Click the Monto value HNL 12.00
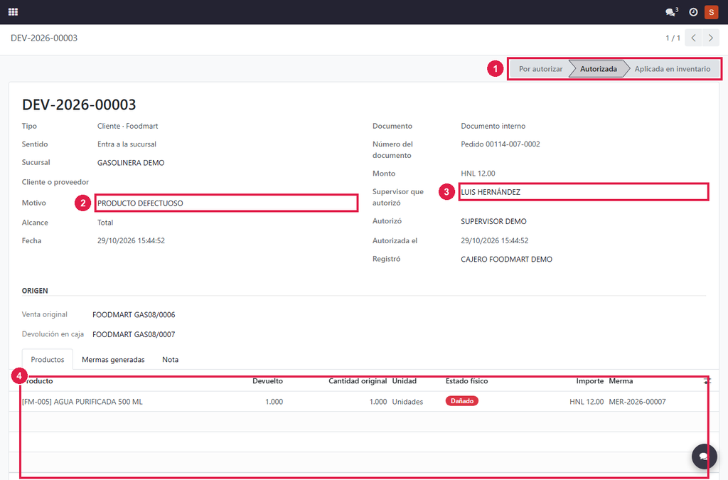The width and height of the screenshot is (728, 480). [x=478, y=174]
